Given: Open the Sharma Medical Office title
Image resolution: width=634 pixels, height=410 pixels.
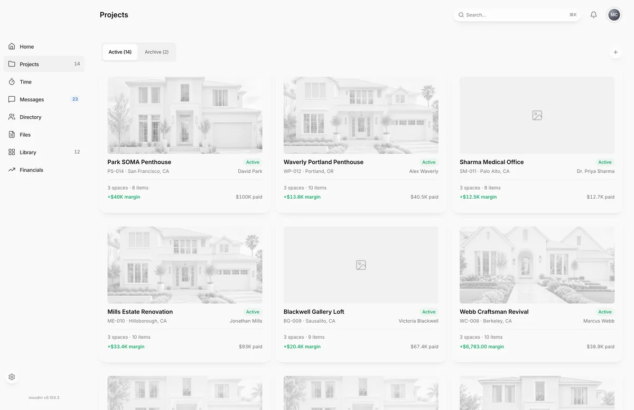Looking at the screenshot, I should coord(491,162).
